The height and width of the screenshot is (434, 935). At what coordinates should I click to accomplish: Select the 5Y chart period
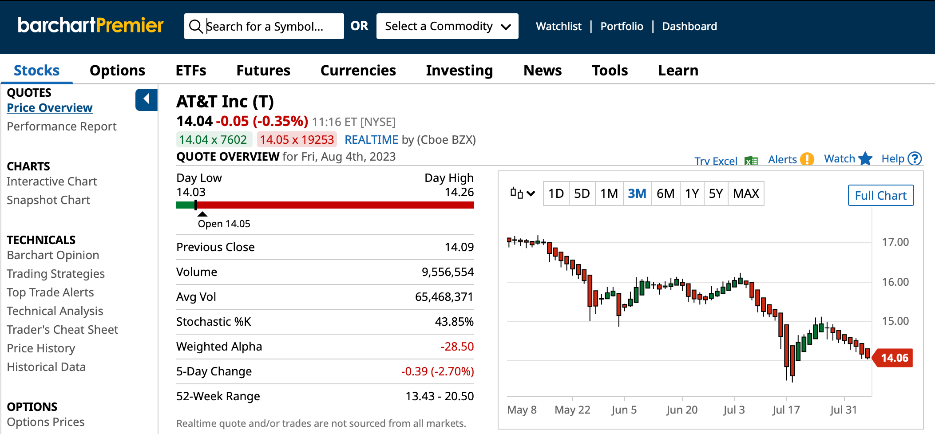(716, 193)
